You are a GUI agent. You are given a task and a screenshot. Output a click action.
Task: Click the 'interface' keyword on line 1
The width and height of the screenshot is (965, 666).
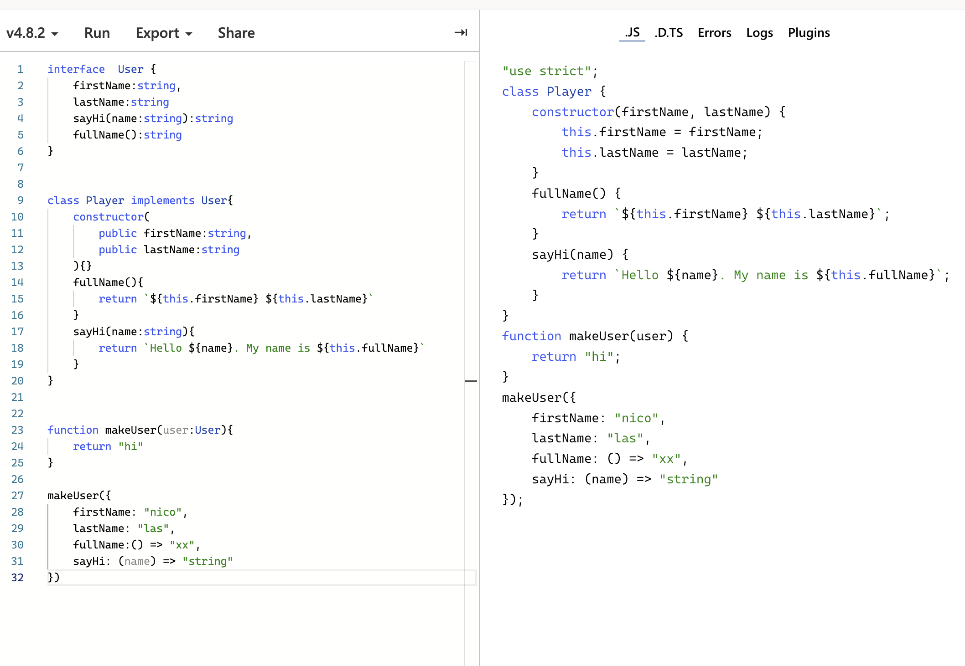tap(76, 69)
